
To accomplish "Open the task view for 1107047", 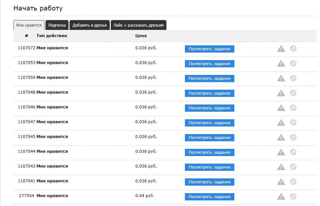I will pos(209,123).
